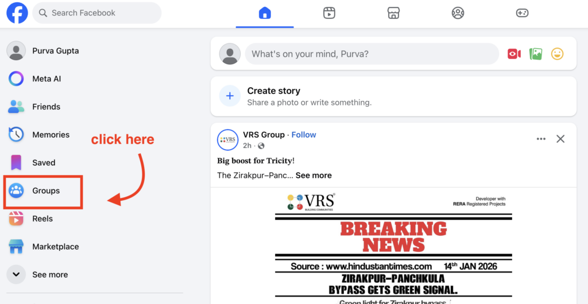Open the Groups icon in top navigation
The image size is (588, 304).
pos(458,13)
